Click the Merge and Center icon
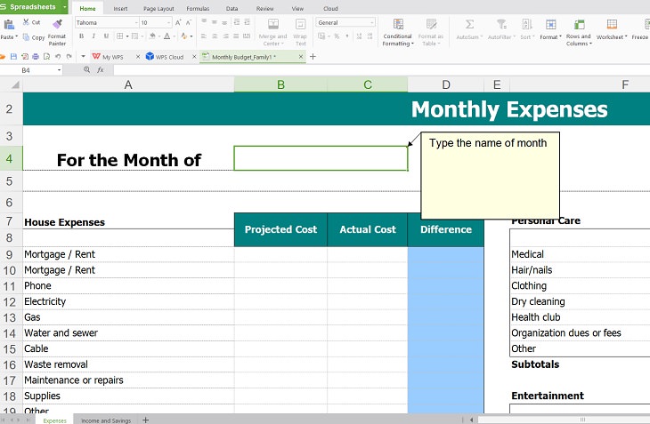The width and height of the screenshot is (650, 424). pyautogui.click(x=273, y=24)
